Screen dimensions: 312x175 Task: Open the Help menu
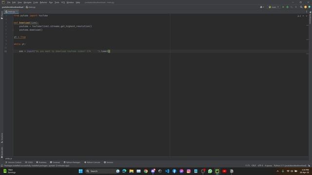coord(78,2)
